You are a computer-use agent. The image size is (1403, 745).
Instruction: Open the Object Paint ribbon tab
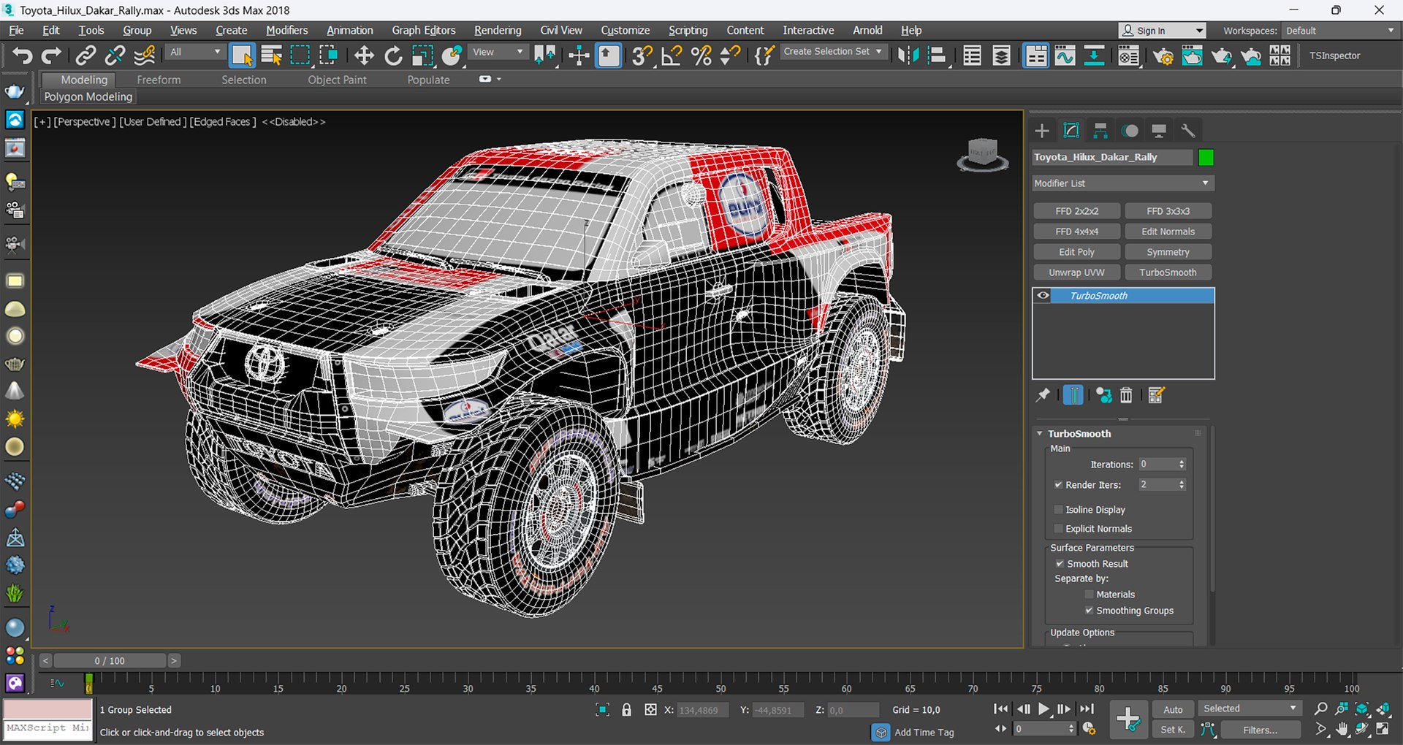pos(337,80)
